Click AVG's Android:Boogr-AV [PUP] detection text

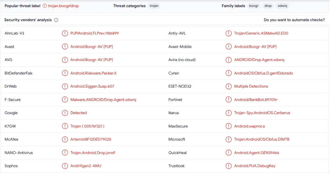point(92,60)
